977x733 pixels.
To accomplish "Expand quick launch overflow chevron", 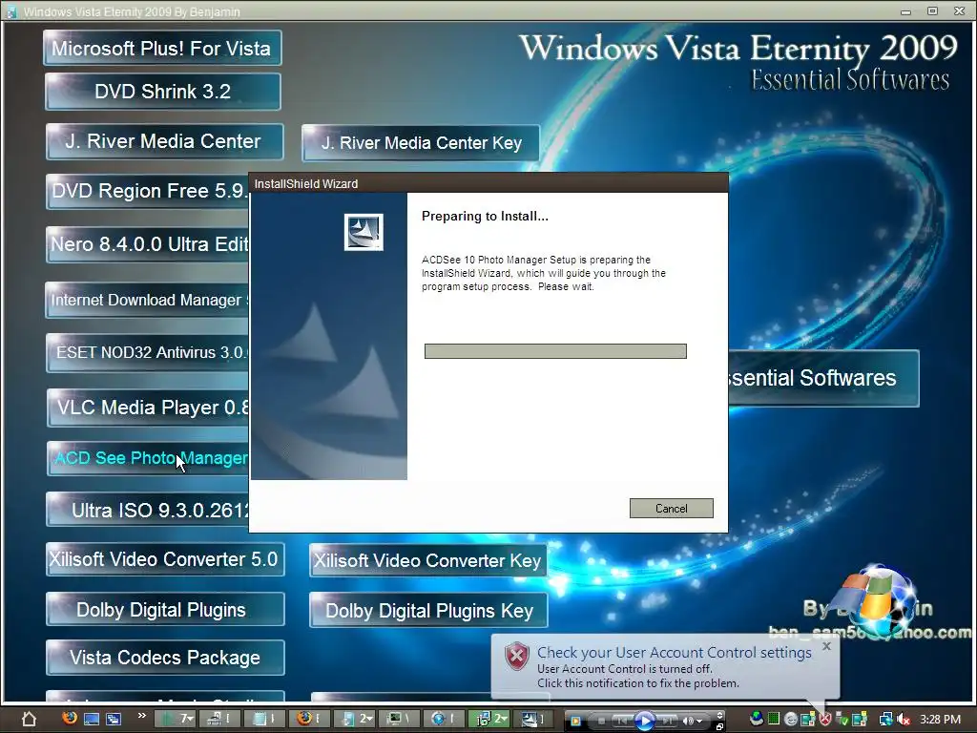I will (x=142, y=716).
